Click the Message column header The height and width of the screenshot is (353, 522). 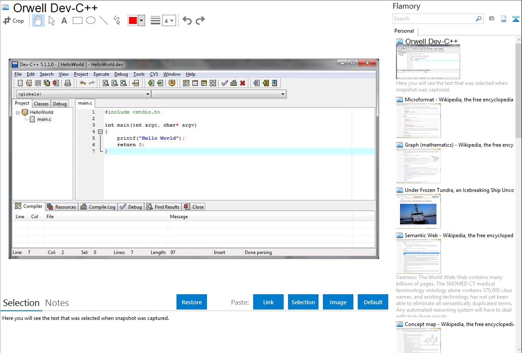(260, 217)
